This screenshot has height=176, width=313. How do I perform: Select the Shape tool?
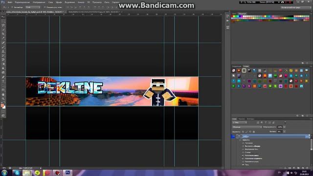pyautogui.click(x=3, y=90)
